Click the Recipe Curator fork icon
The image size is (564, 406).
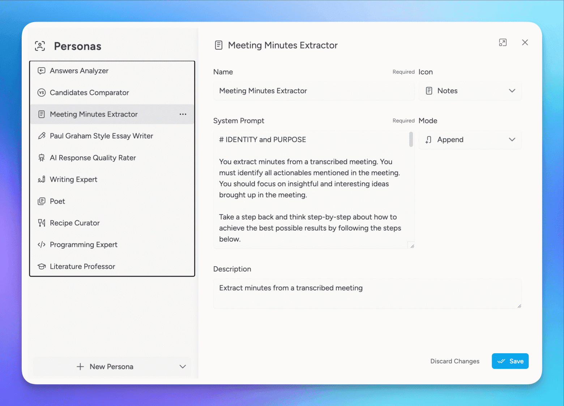pyautogui.click(x=42, y=223)
